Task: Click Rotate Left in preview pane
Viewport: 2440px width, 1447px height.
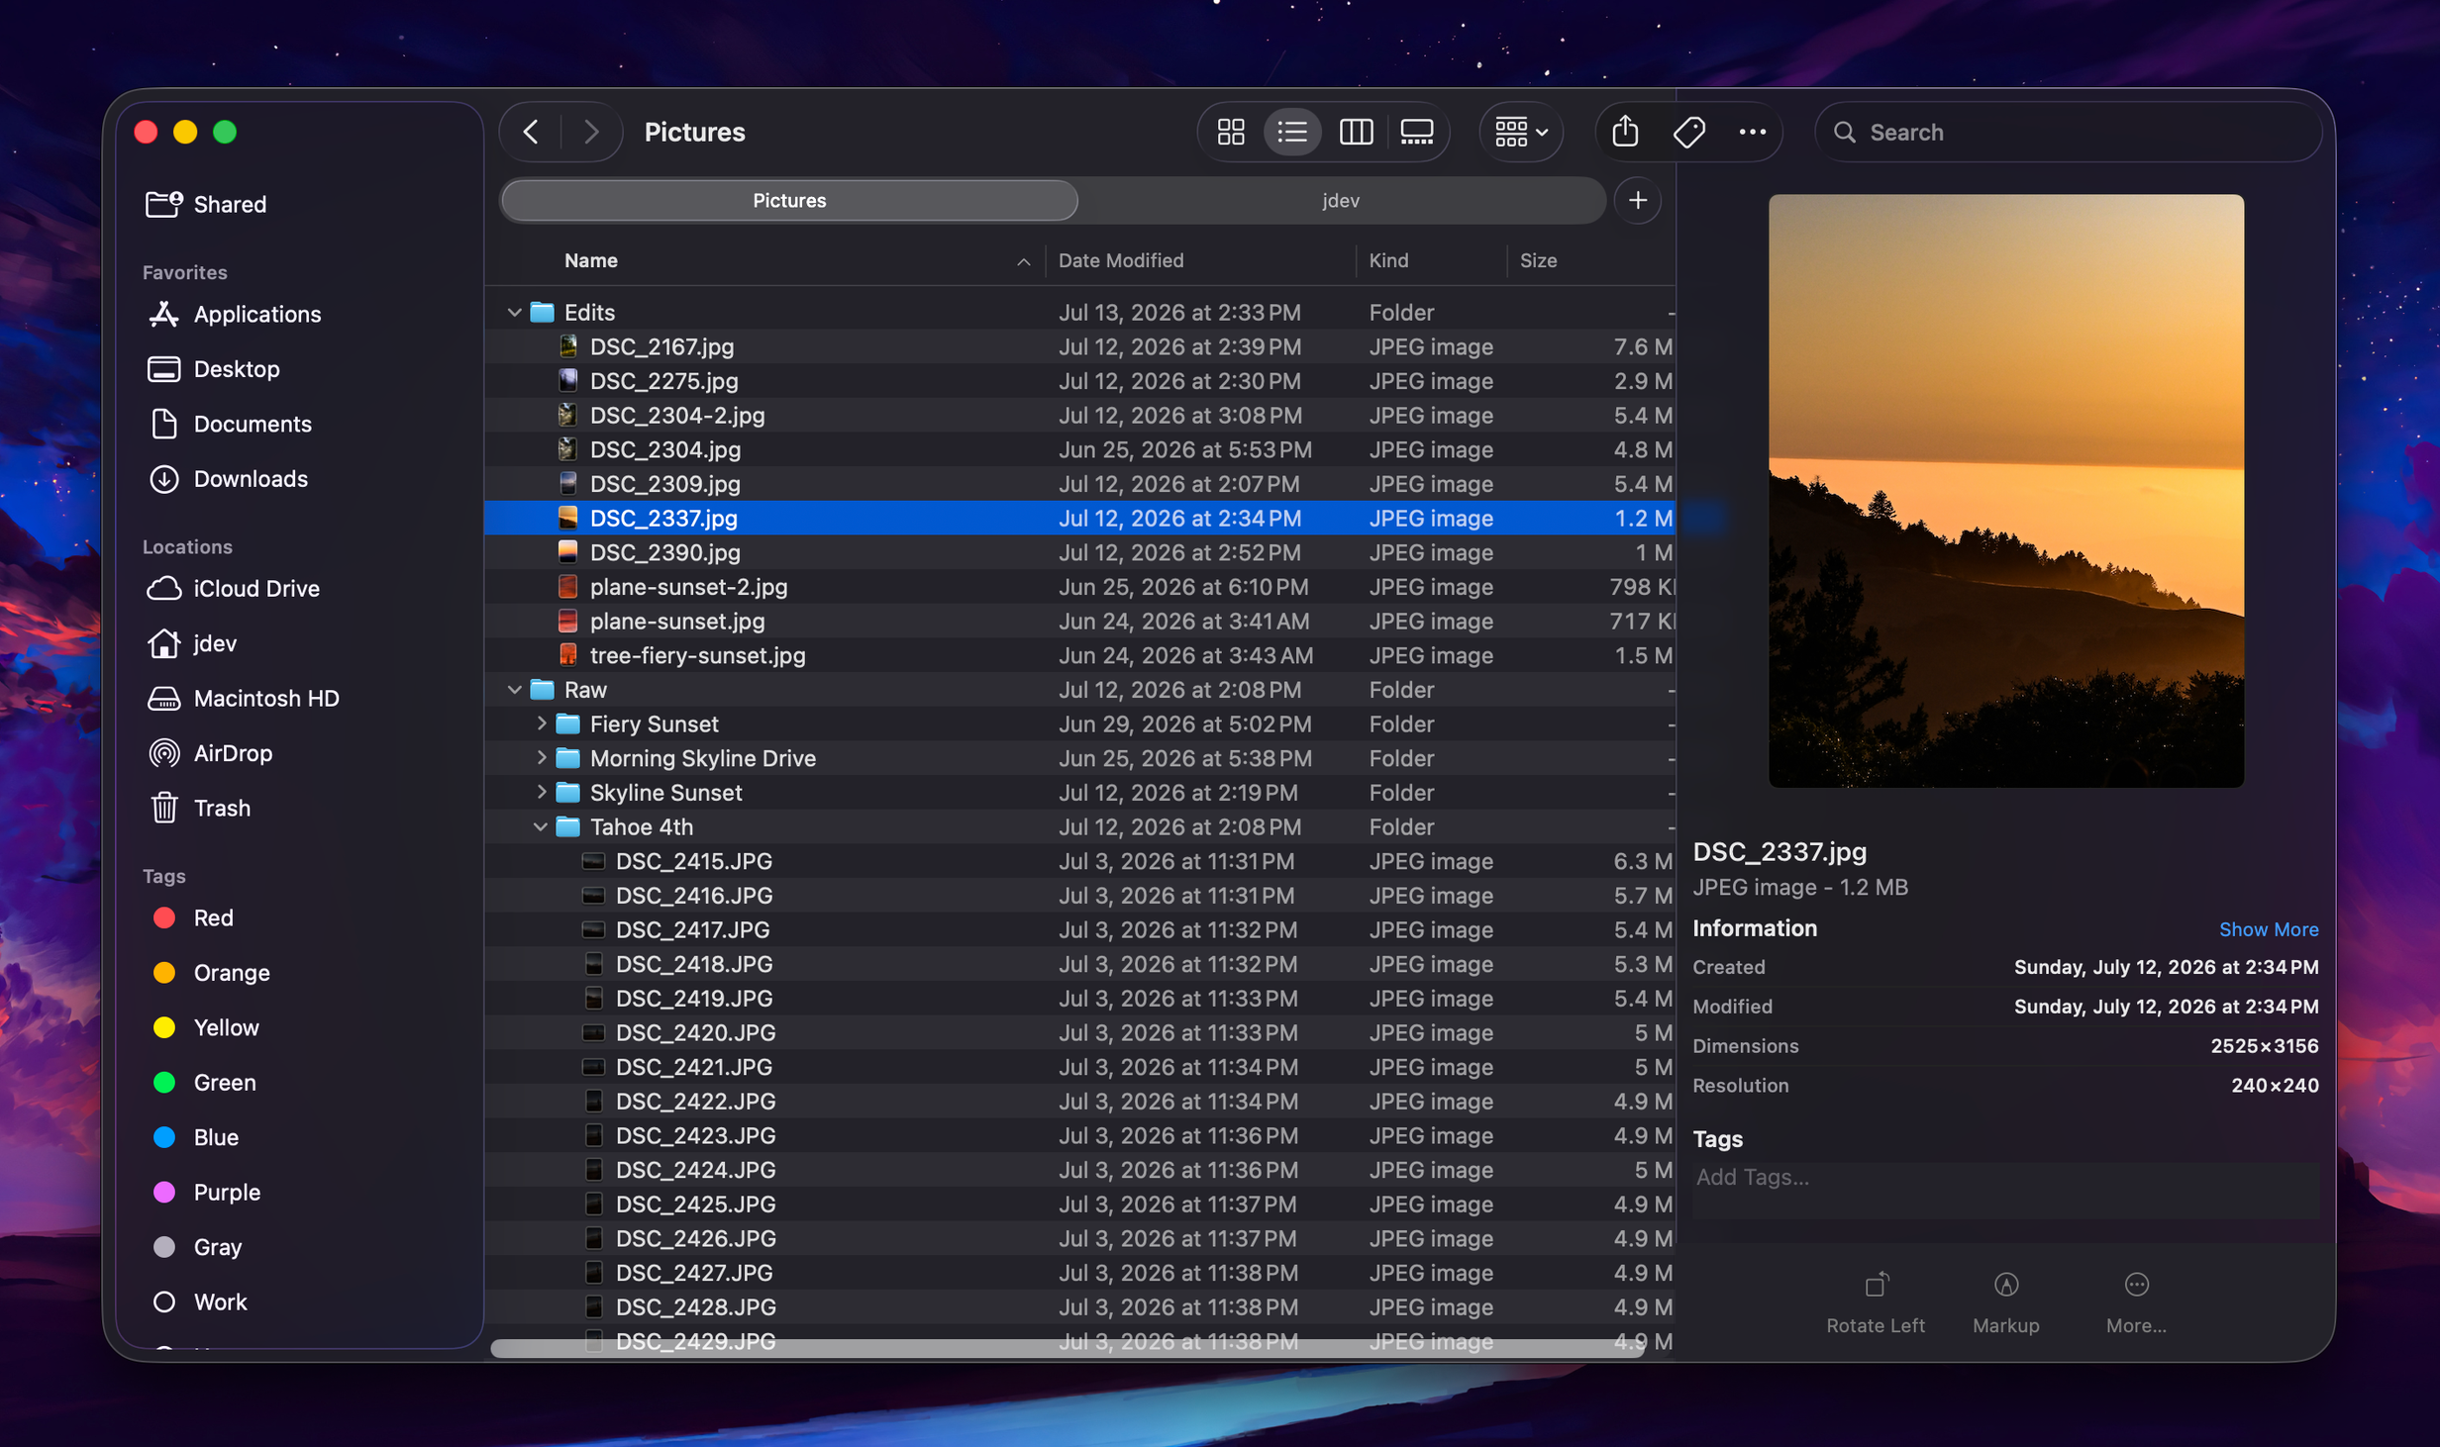Action: tap(1876, 1303)
